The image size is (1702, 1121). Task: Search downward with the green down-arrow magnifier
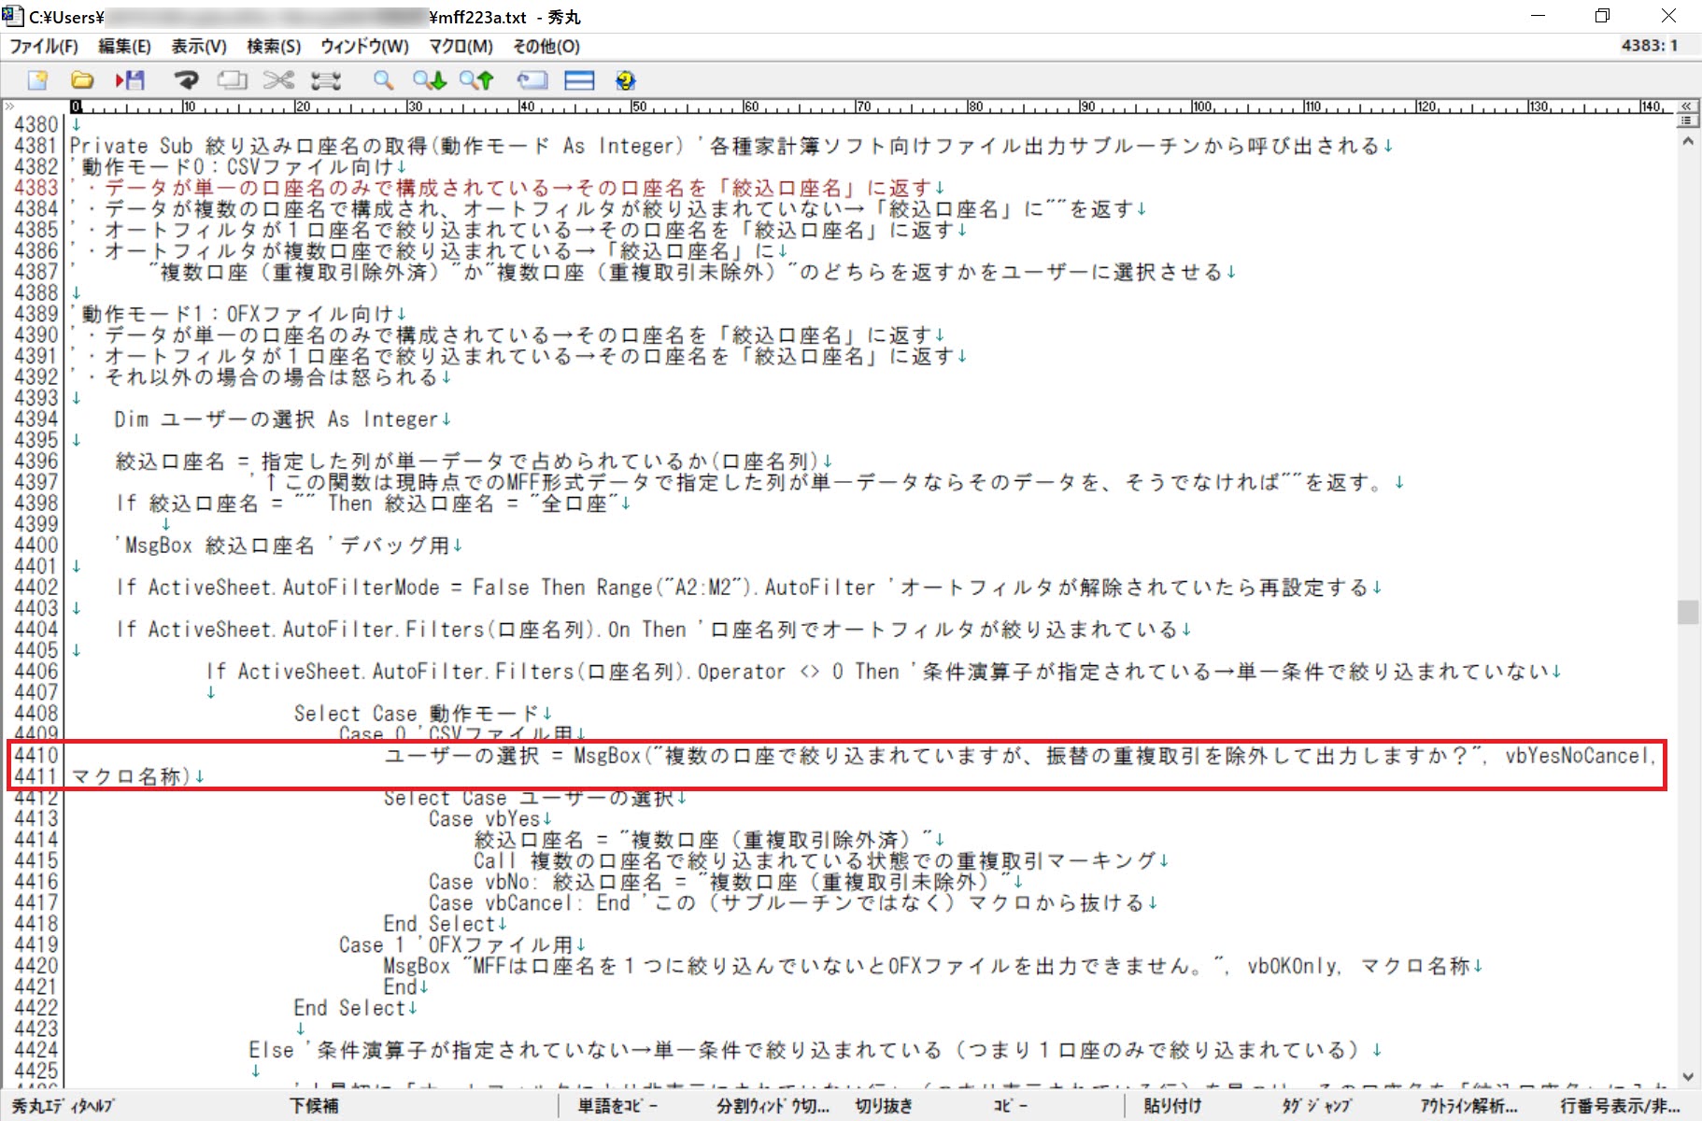point(430,80)
